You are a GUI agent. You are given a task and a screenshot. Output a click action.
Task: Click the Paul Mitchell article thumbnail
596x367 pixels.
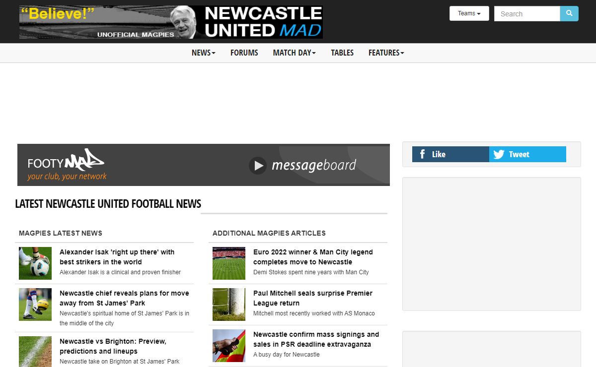(229, 305)
